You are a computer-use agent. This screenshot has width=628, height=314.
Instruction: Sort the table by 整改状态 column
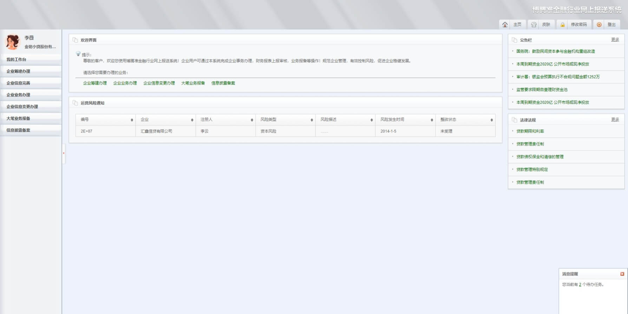(491, 120)
